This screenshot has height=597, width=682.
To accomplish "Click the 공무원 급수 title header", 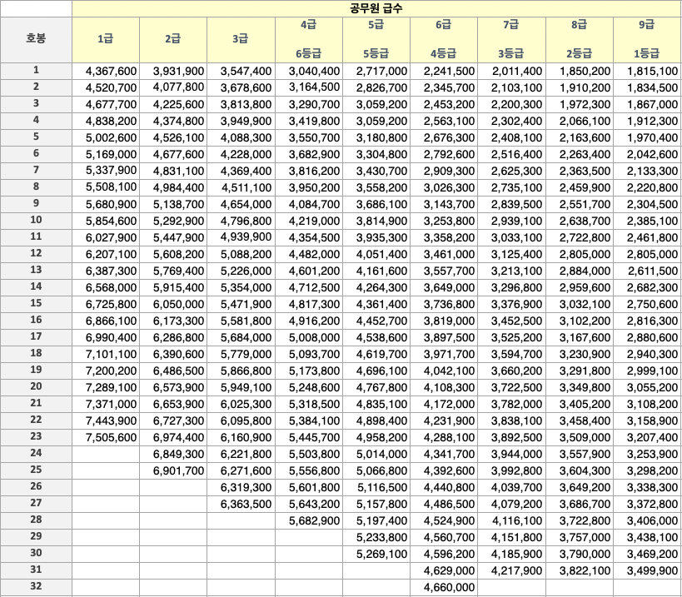I will point(376,8).
